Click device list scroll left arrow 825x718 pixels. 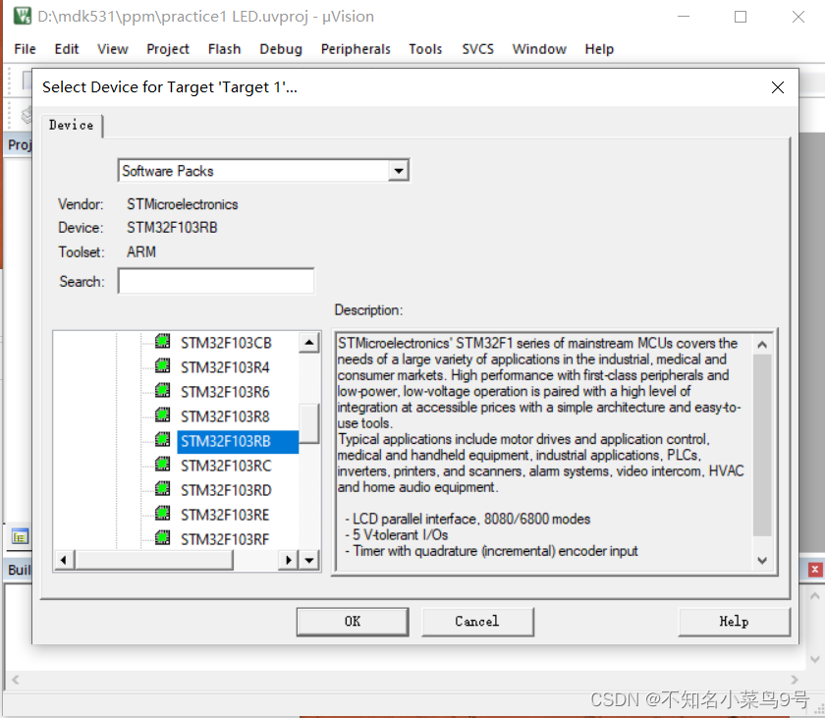[64, 560]
